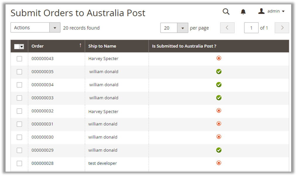The image size is (297, 176).
Task: Select checkbox for order 000000043
Action: click(19, 59)
